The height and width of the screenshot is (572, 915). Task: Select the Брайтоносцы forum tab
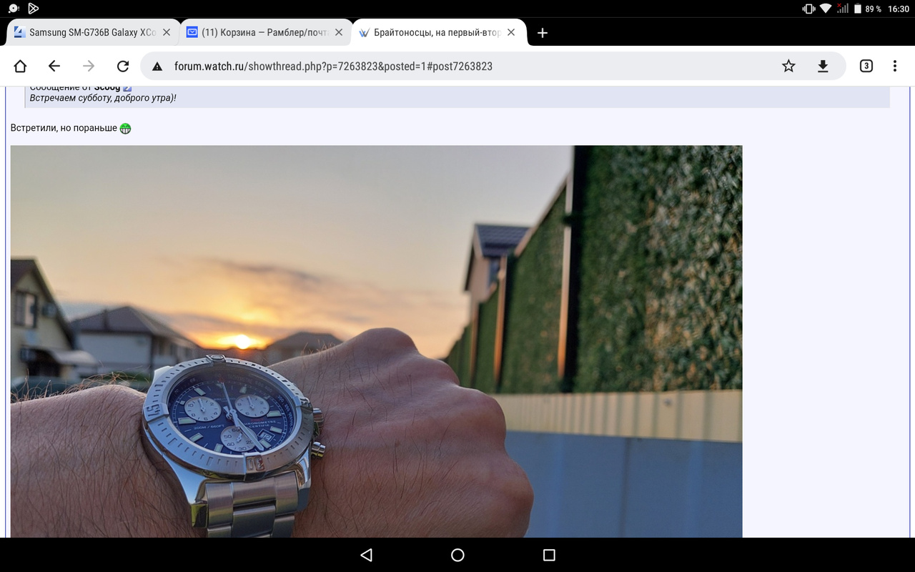(435, 33)
